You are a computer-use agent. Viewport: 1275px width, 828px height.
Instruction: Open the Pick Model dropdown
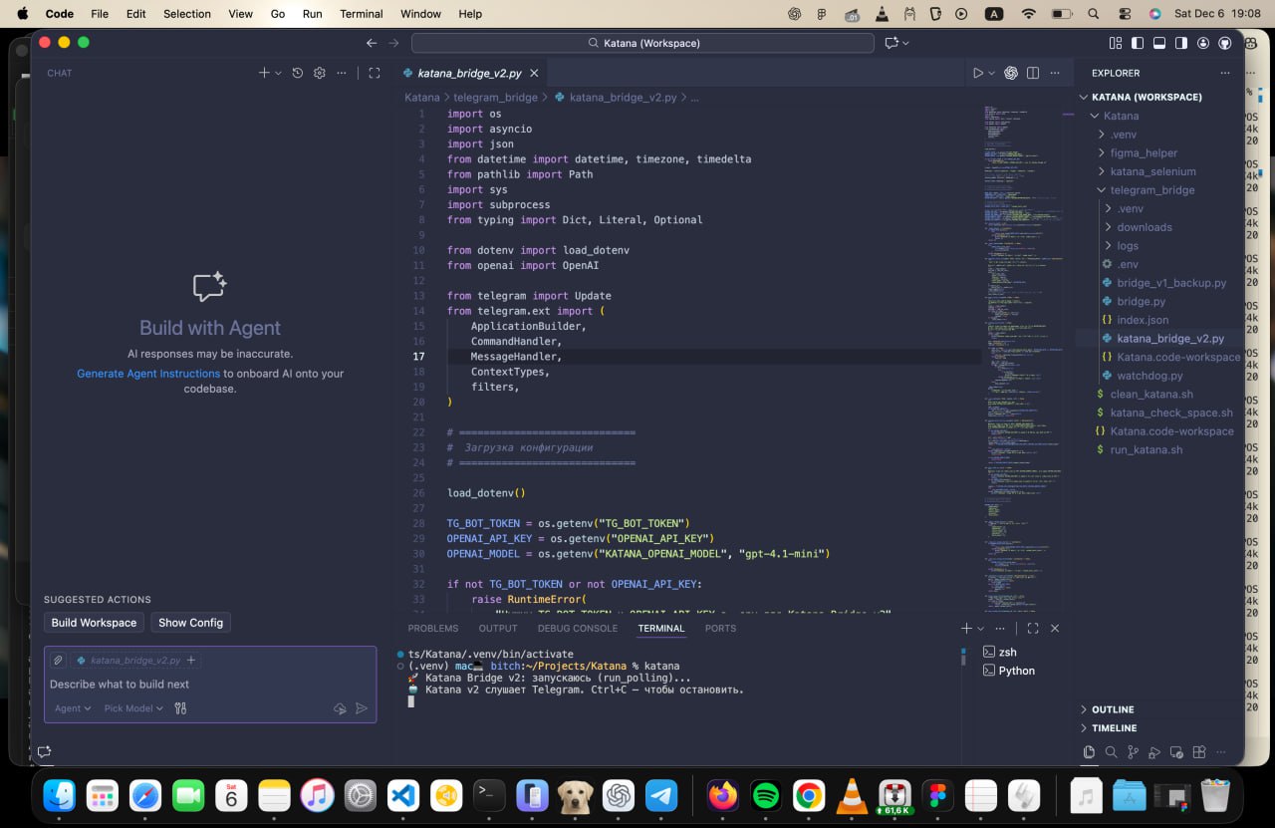point(133,708)
